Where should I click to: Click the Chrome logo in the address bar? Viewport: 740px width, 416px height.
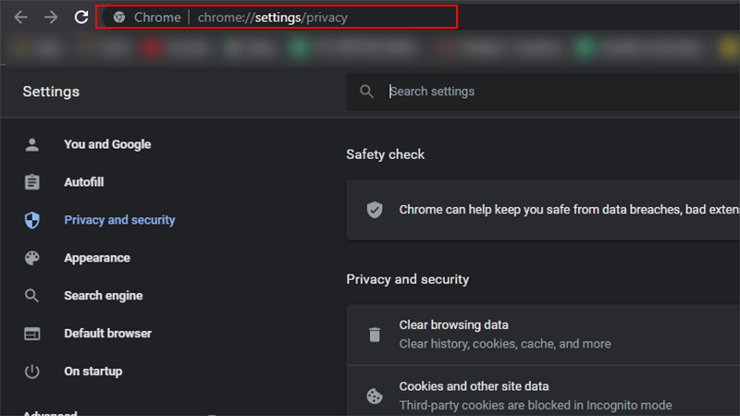click(x=119, y=18)
